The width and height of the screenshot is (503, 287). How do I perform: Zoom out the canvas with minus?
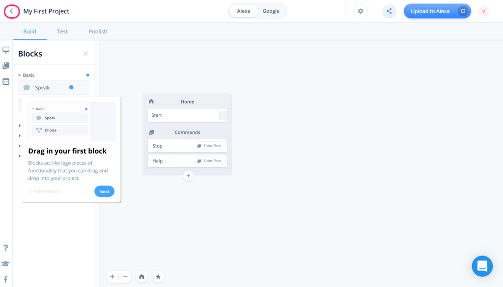pyautogui.click(x=125, y=277)
